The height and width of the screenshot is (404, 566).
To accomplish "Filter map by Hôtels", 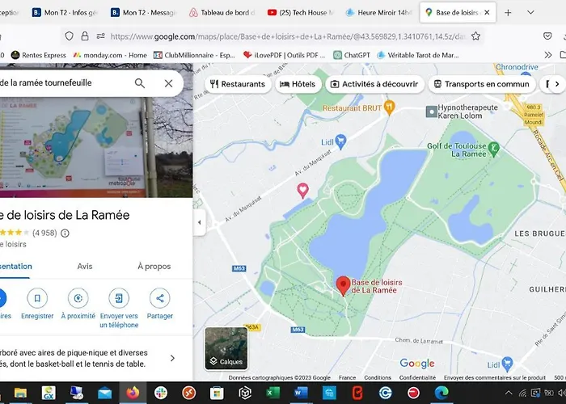I will [298, 84].
